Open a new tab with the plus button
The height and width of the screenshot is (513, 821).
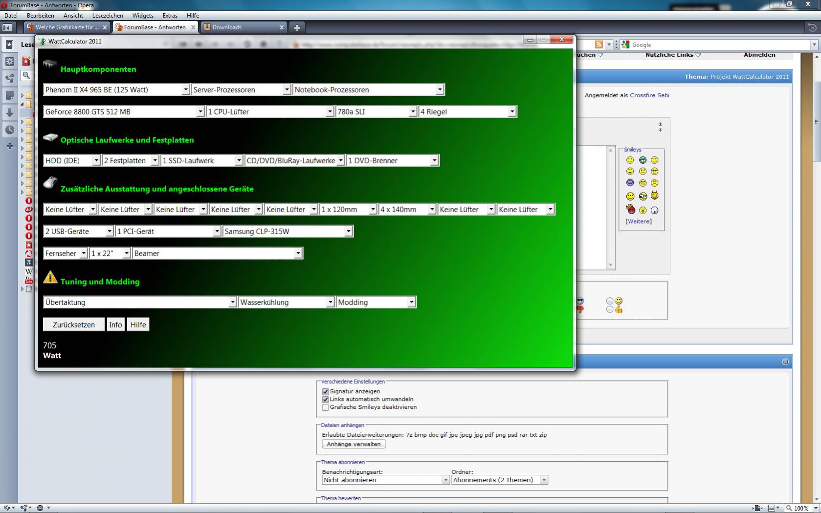tap(297, 27)
